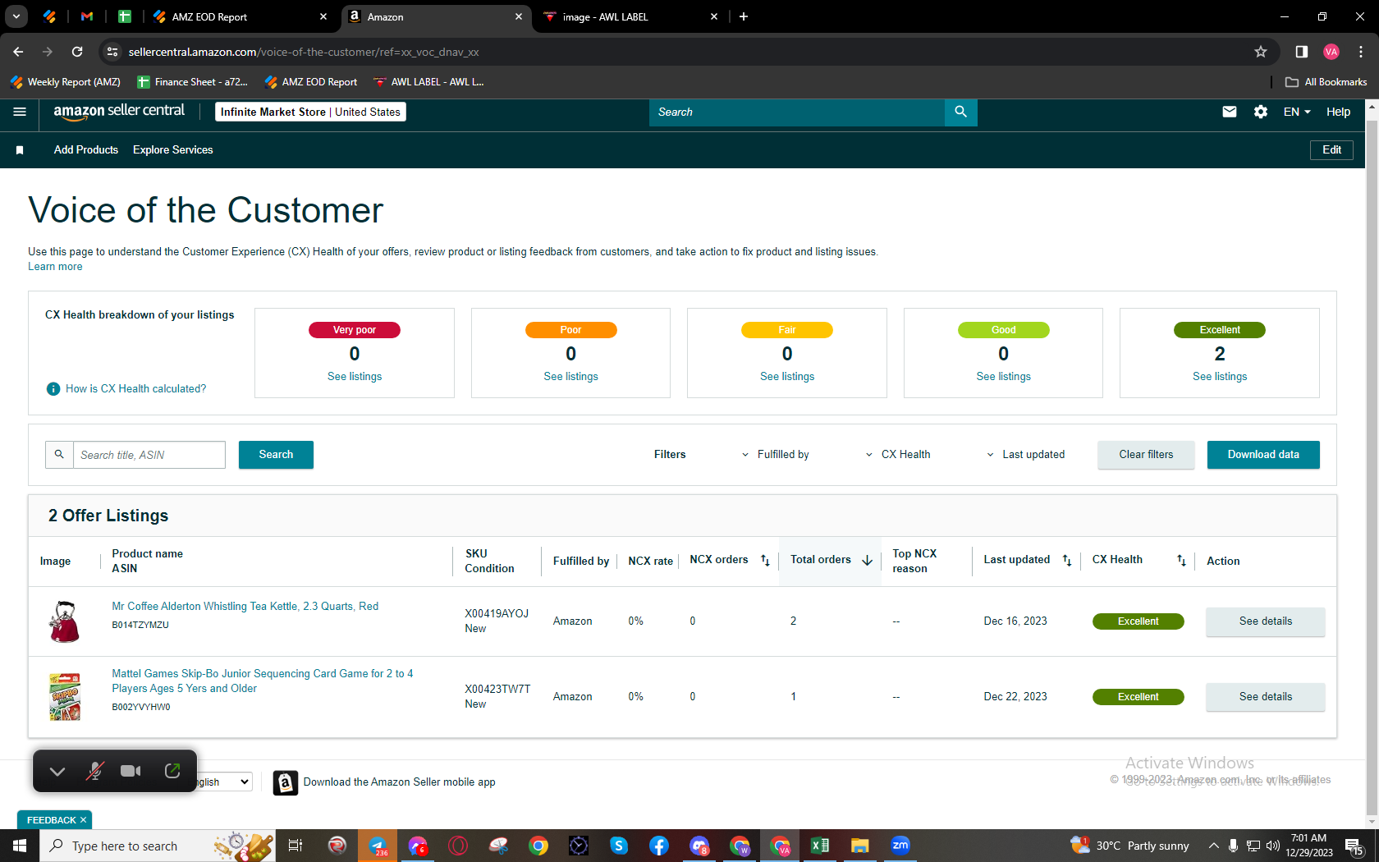Sort by NCX orders arrows
This screenshot has height=862, width=1379.
(x=765, y=561)
